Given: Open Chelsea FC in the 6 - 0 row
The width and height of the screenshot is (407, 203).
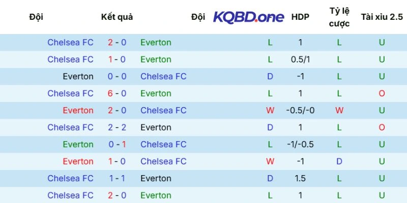Looking at the screenshot, I should pos(70,93).
